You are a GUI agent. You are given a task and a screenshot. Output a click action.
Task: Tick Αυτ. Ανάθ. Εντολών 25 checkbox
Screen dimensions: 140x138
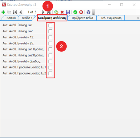tap(50, 44)
